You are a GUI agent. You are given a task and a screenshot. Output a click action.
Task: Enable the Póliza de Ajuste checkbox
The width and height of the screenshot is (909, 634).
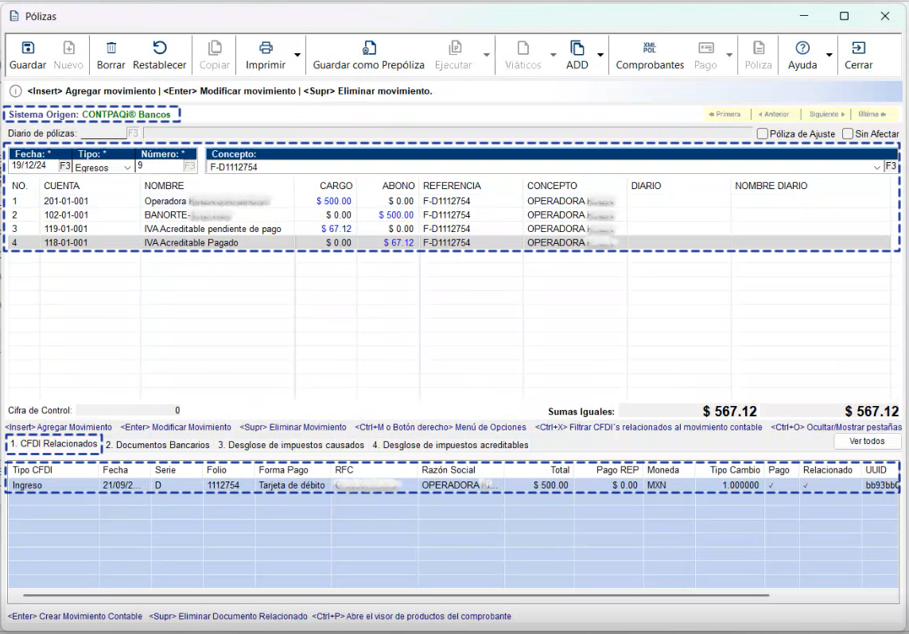763,134
